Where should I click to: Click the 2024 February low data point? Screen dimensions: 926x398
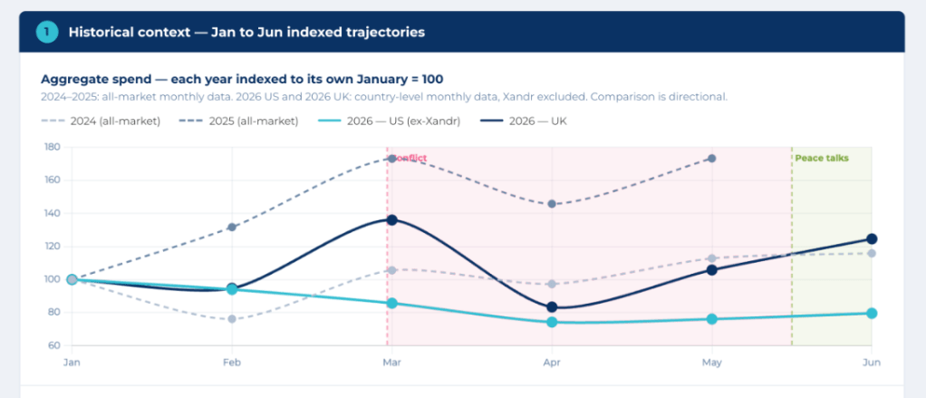tap(232, 319)
